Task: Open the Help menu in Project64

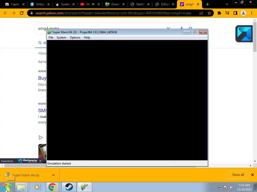Action: click(87, 37)
